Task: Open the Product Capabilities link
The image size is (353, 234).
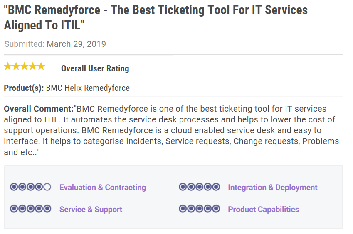Action: tap(264, 209)
